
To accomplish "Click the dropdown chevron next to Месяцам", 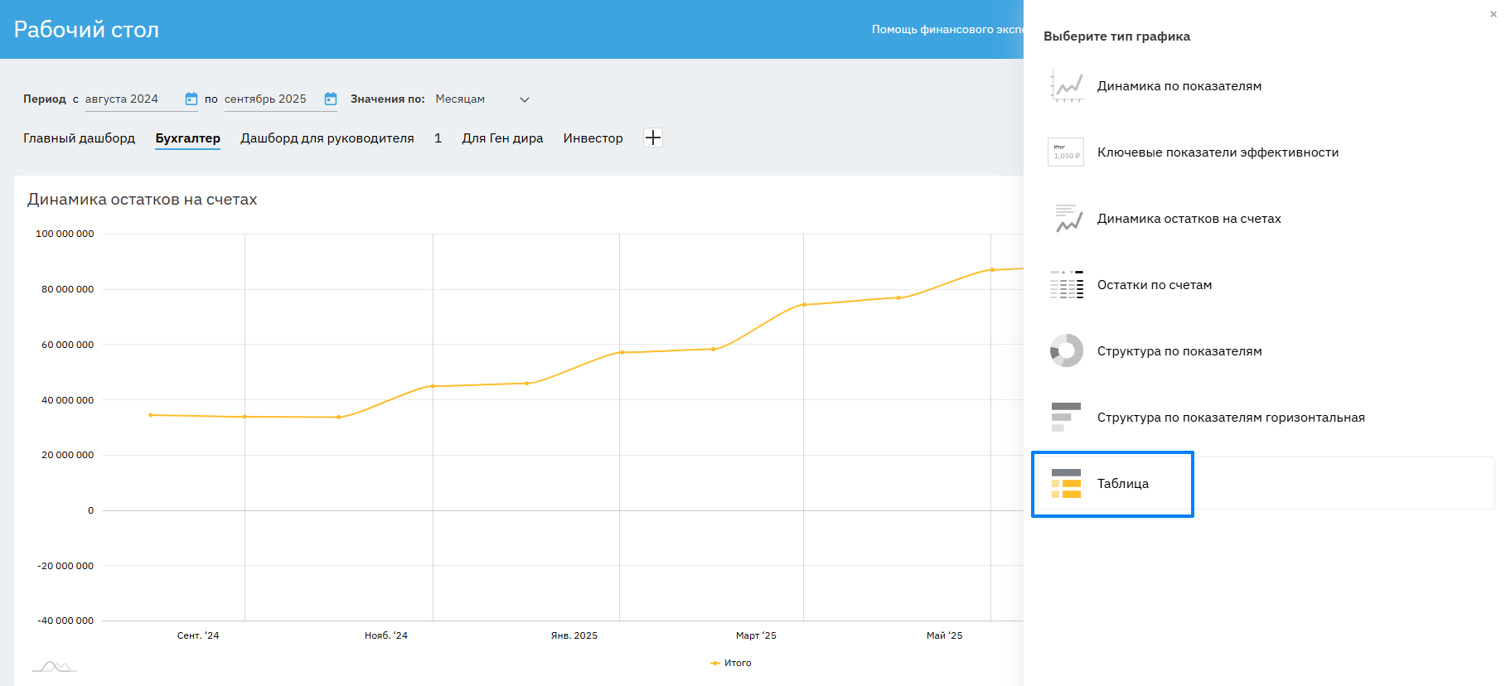I will click(x=524, y=99).
